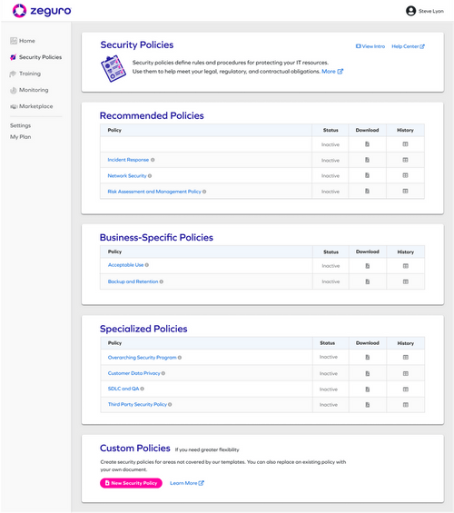This screenshot has height=513, width=454.
Task: Click the Steve Lyon user avatar icon
Action: (410, 11)
